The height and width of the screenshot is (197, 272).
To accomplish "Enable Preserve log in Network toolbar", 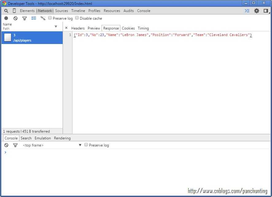I will click(50, 18).
